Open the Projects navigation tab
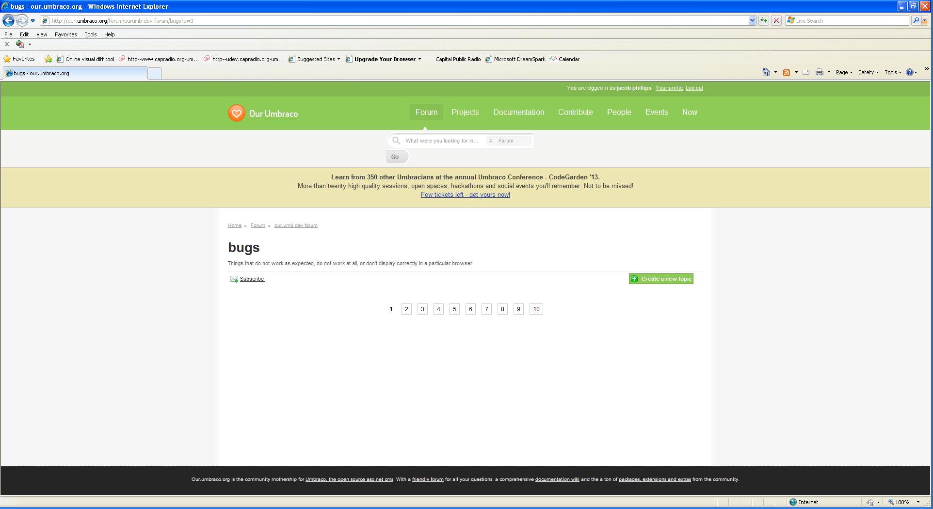 pos(465,112)
